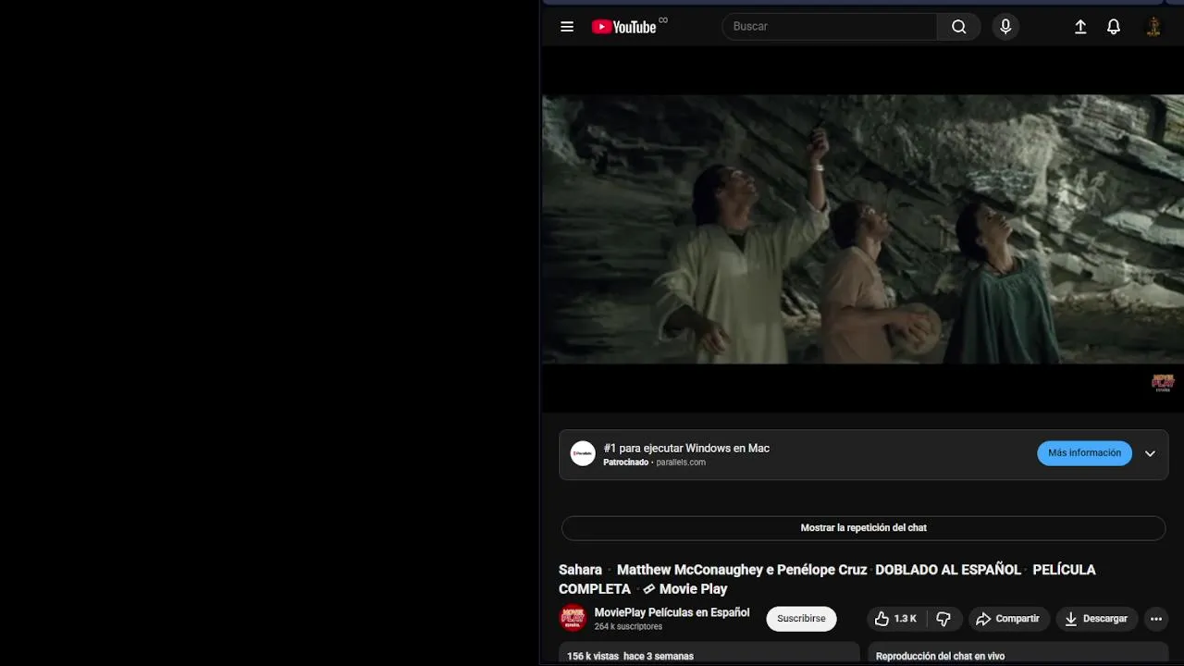The width and height of the screenshot is (1184, 666).
Task: Show the chat replay
Action: [863, 528]
